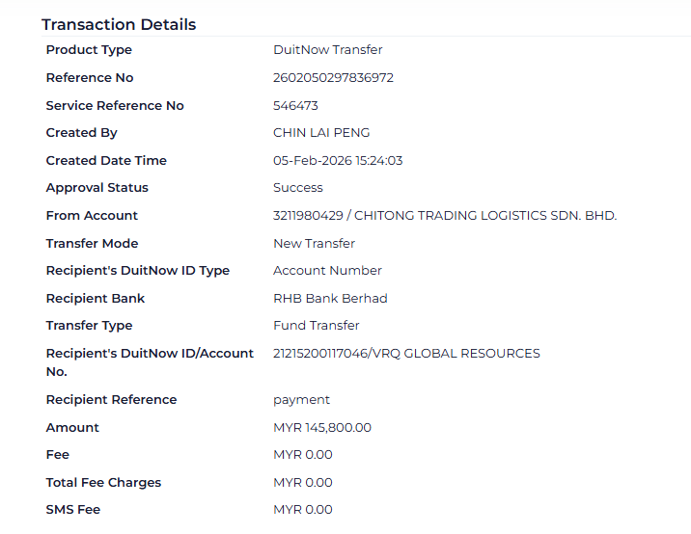
Task: Click the Account Number ID type value
Action: click(x=327, y=271)
